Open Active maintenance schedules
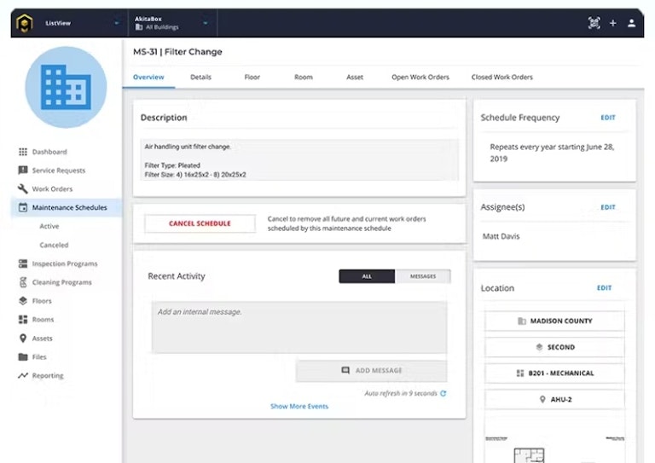The height and width of the screenshot is (463, 655). 49,226
